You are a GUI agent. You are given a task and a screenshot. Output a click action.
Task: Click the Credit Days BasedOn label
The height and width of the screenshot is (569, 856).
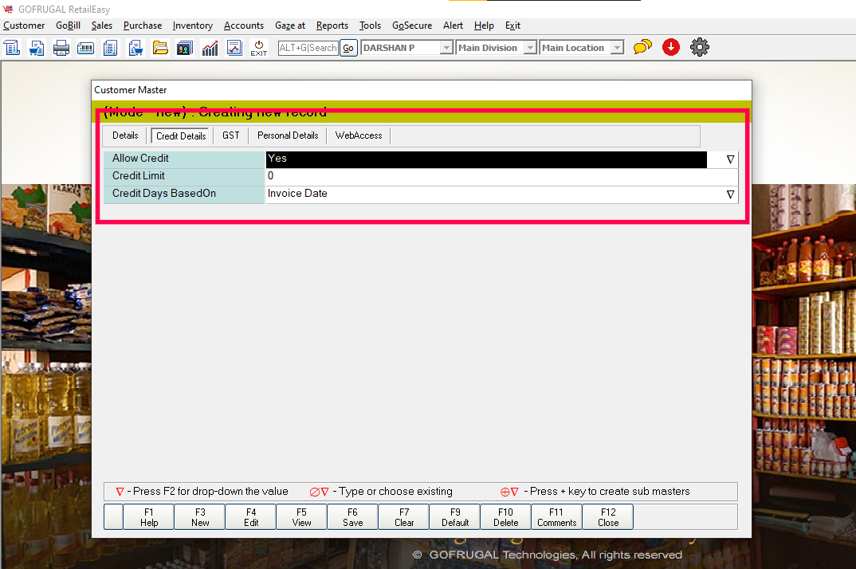point(163,194)
